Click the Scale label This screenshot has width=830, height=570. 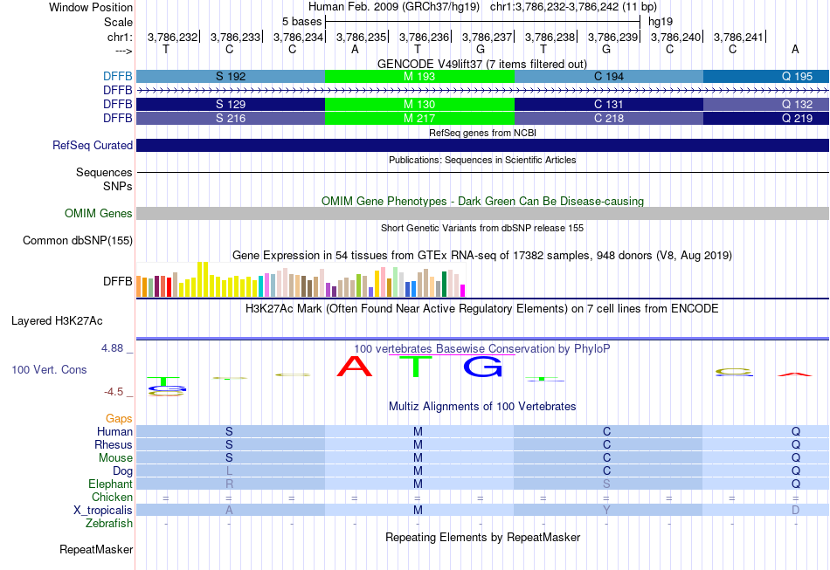click(x=118, y=22)
